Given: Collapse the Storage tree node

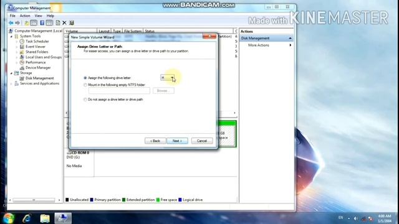Looking at the screenshot, I should (x=11, y=73).
